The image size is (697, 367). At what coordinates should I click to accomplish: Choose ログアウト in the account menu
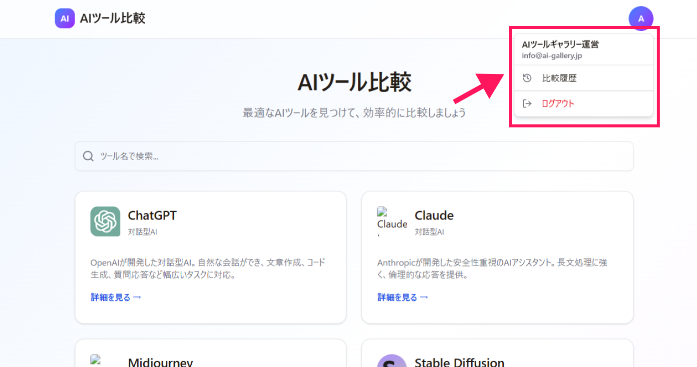[x=557, y=103]
